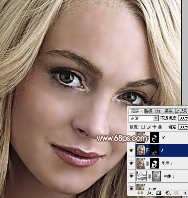Hide 图层 1 via its eye icon
The height and width of the screenshot is (198, 188).
click(x=132, y=163)
